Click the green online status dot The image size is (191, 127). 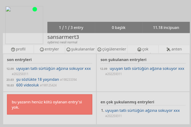[35, 9]
